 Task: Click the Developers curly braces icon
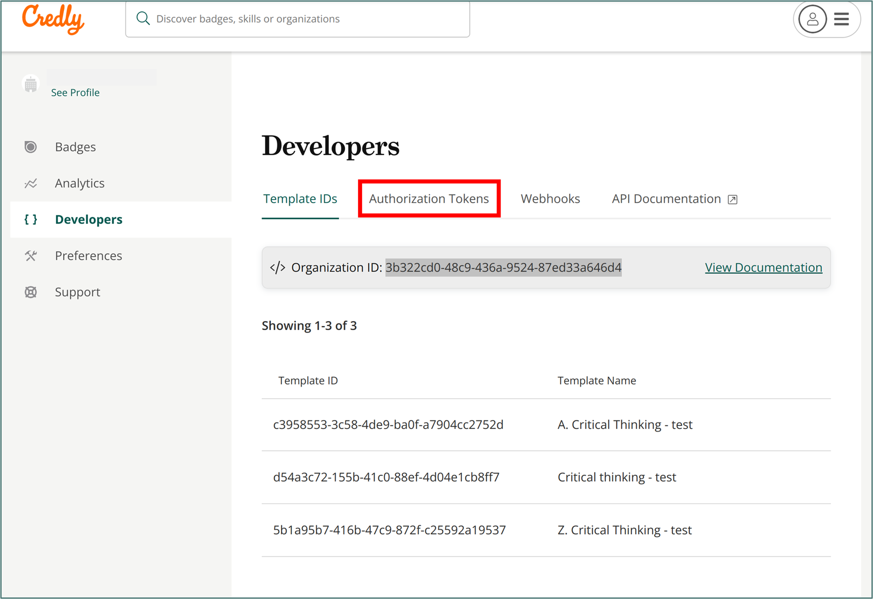click(x=31, y=220)
